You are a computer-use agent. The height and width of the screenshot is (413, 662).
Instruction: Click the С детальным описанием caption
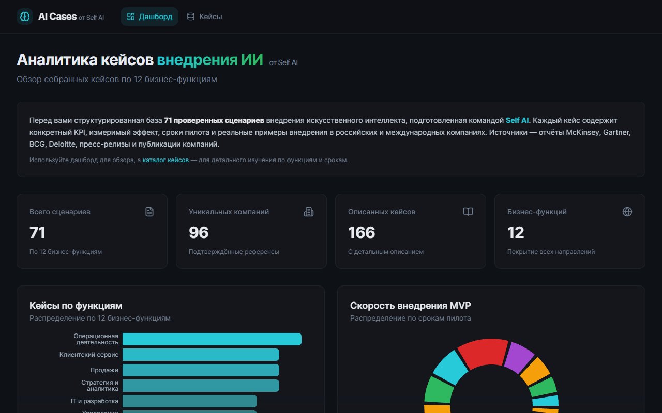tap(386, 252)
